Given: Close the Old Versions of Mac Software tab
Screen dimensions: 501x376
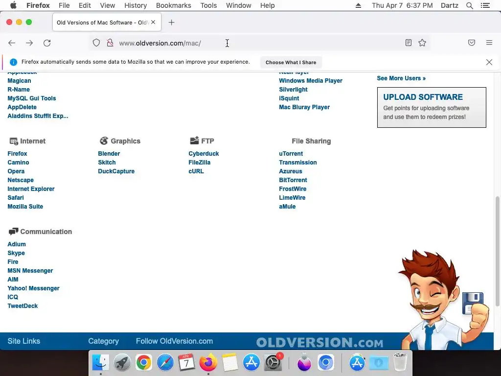Looking at the screenshot, I should point(153,22).
